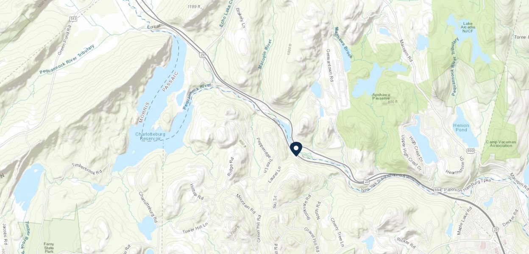Click the Macopin River label
Viewport: 529px width, 254px height.
pyautogui.click(x=265, y=54)
